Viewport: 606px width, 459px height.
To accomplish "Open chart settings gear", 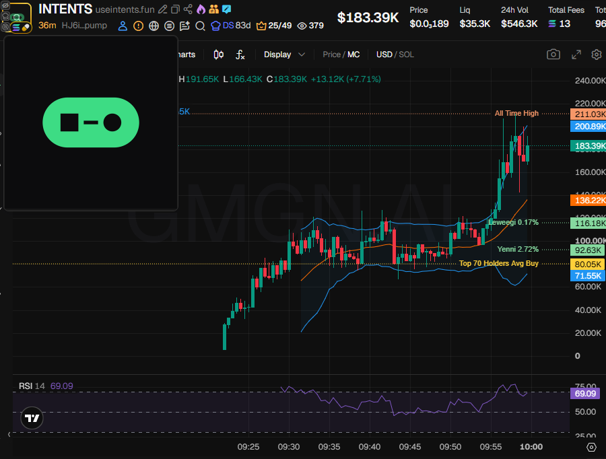I will [597, 55].
